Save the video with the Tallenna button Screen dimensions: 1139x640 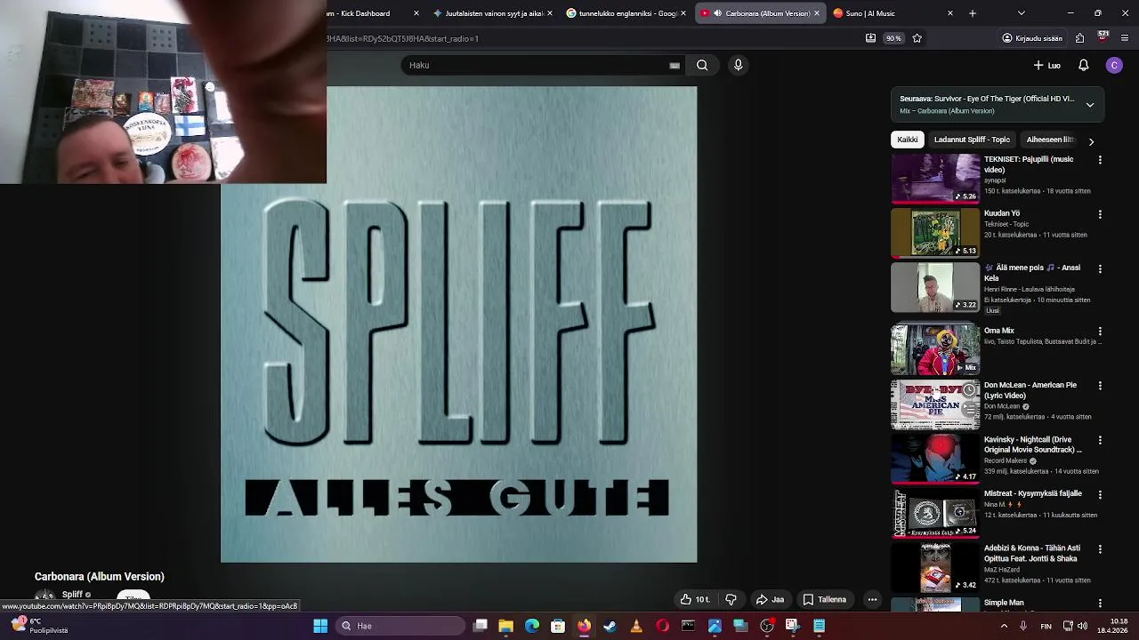tap(824, 599)
